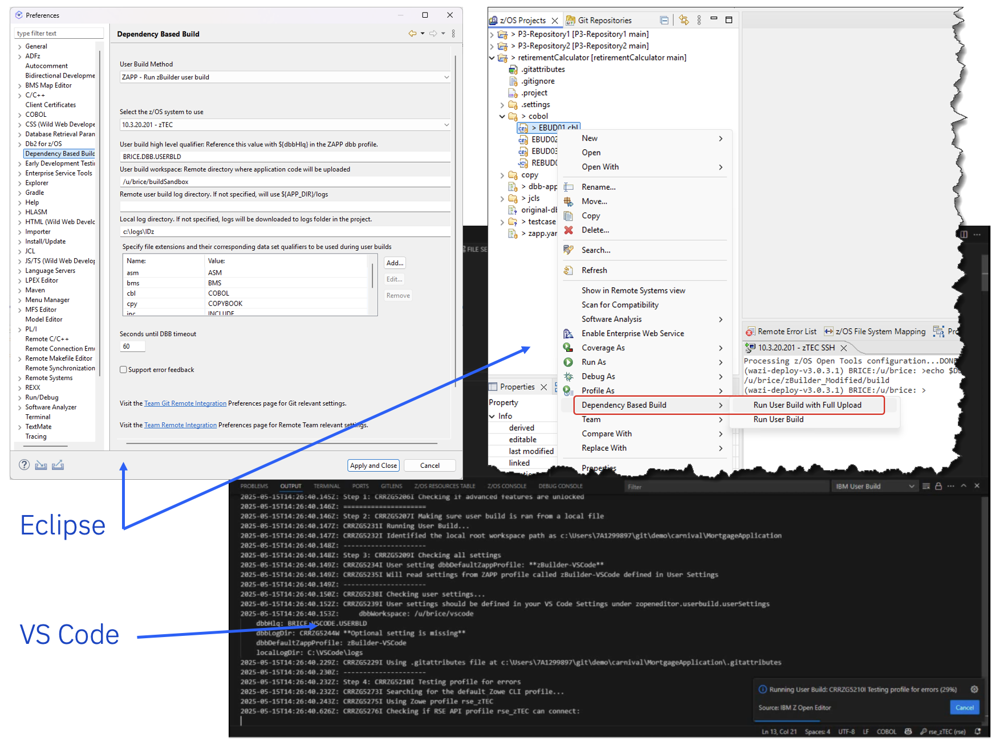Collapse retirementCalculator project node
The width and height of the screenshot is (999, 751).
click(492, 58)
